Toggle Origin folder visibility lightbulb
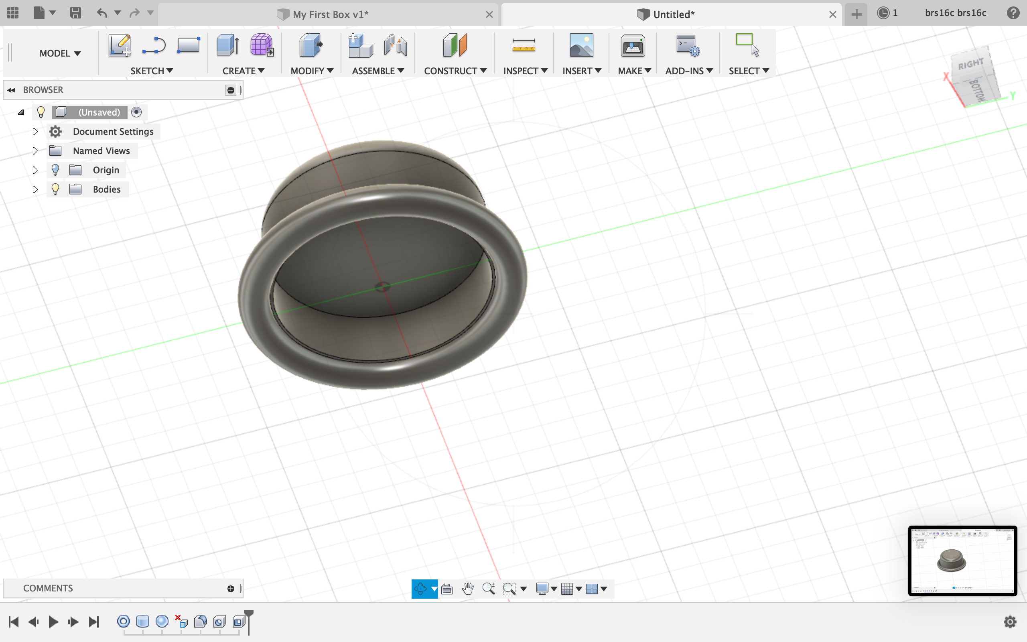 coord(55,170)
